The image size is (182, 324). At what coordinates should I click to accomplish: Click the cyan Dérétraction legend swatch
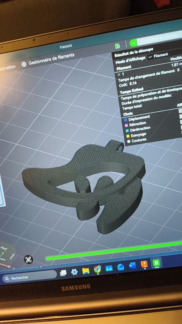127,131
